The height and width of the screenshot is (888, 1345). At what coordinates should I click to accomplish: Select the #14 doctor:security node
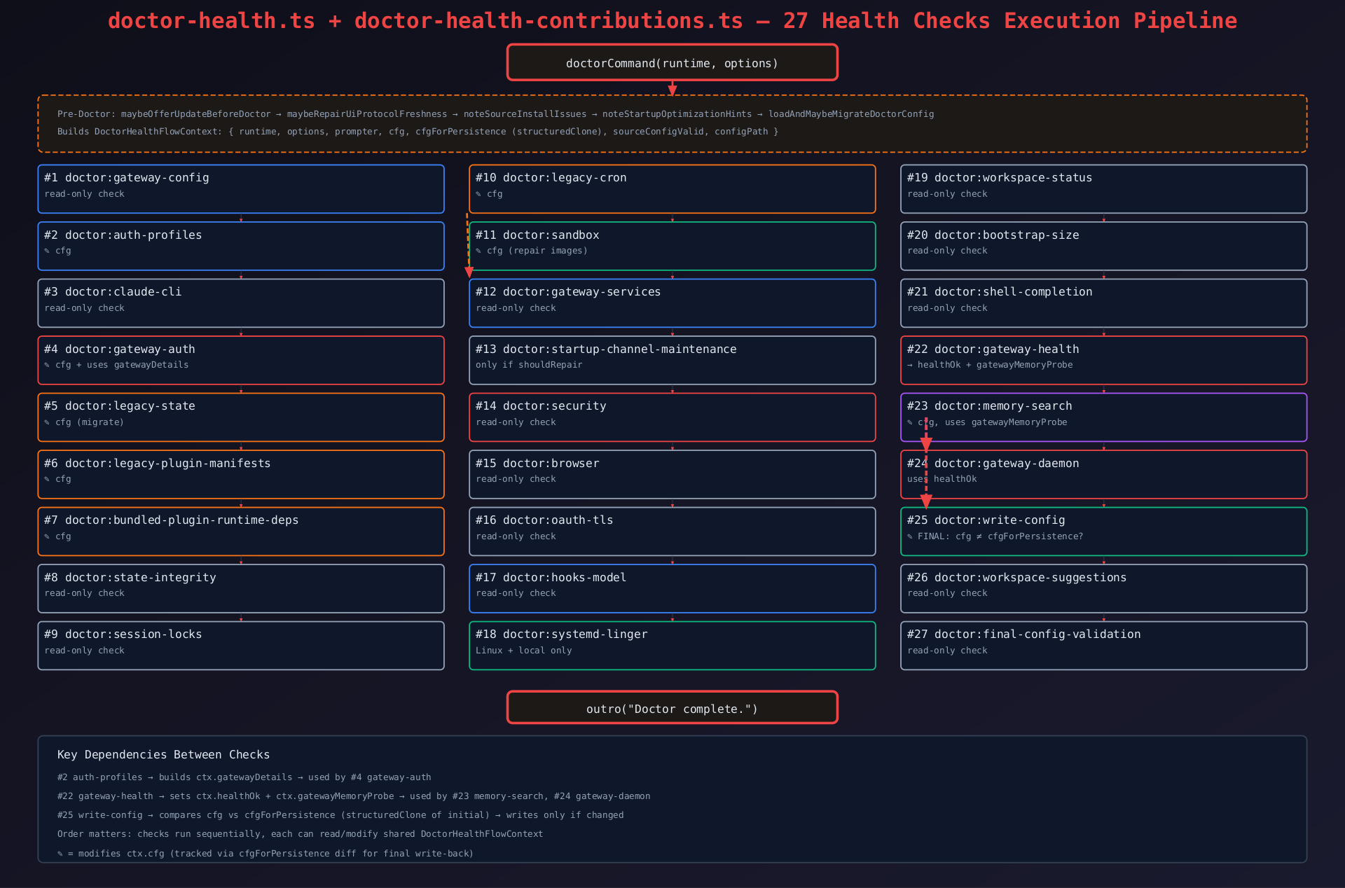point(672,417)
